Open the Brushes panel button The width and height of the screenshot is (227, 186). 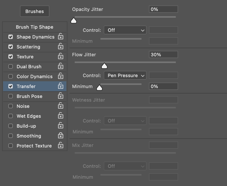(x=35, y=11)
